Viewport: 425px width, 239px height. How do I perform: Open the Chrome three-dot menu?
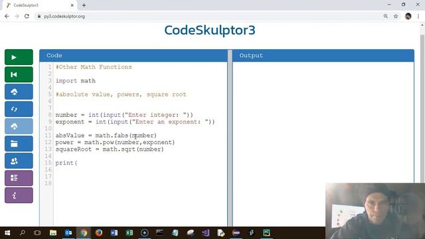418,16
